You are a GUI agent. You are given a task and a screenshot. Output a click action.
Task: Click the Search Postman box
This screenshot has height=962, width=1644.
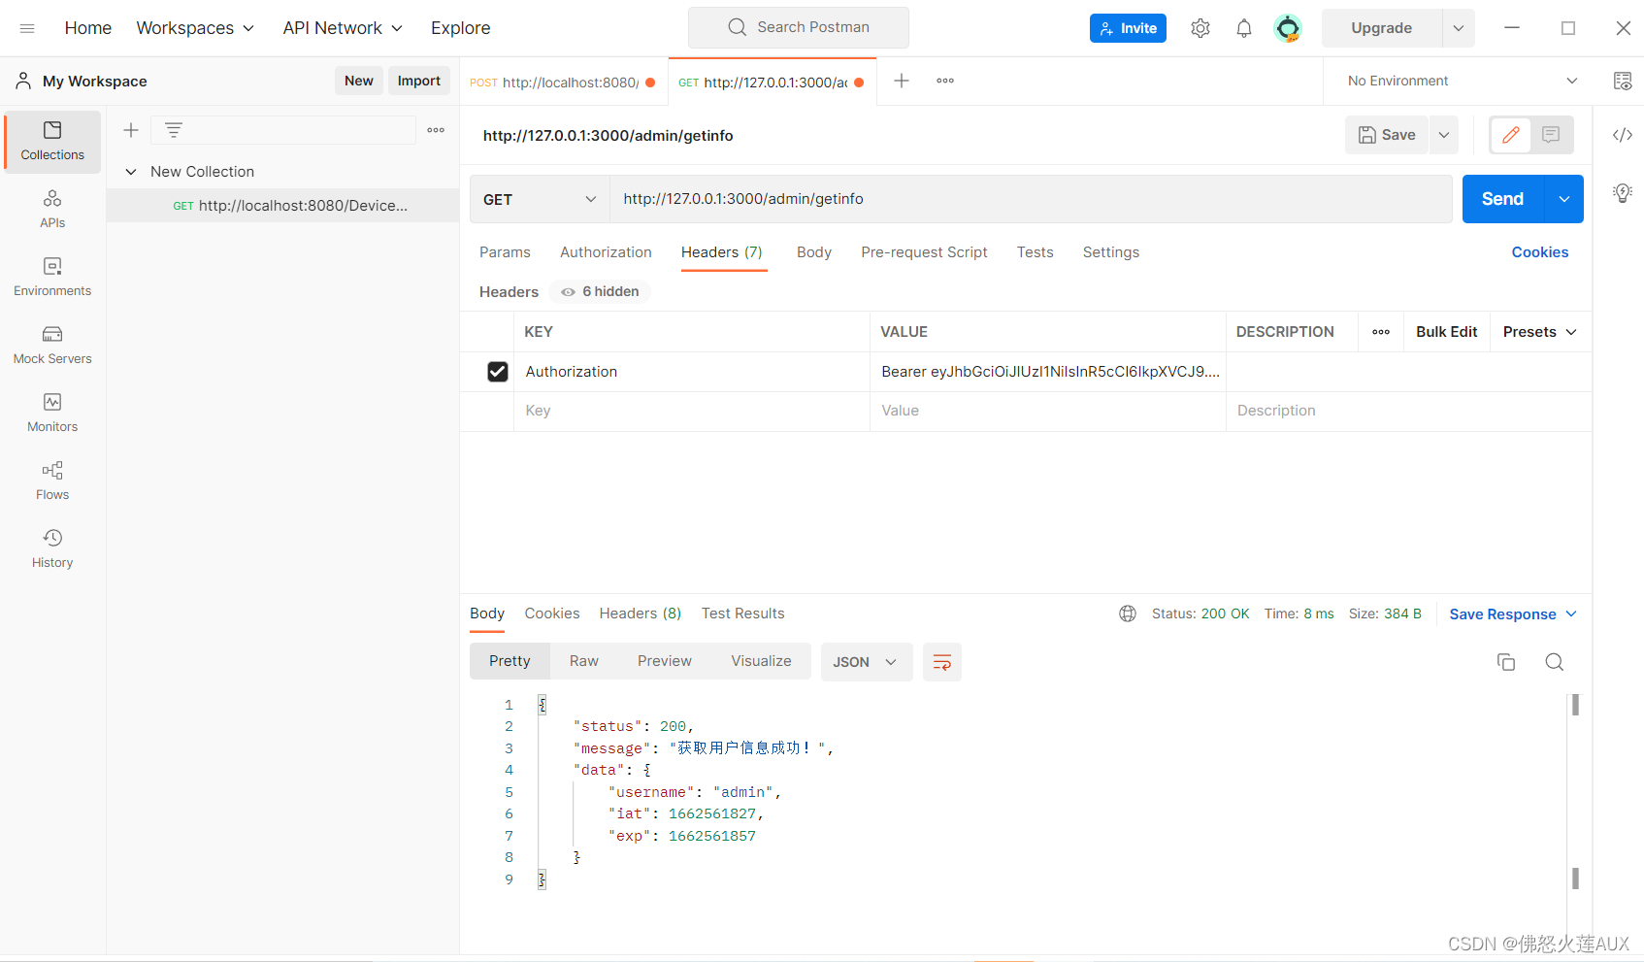799,27
